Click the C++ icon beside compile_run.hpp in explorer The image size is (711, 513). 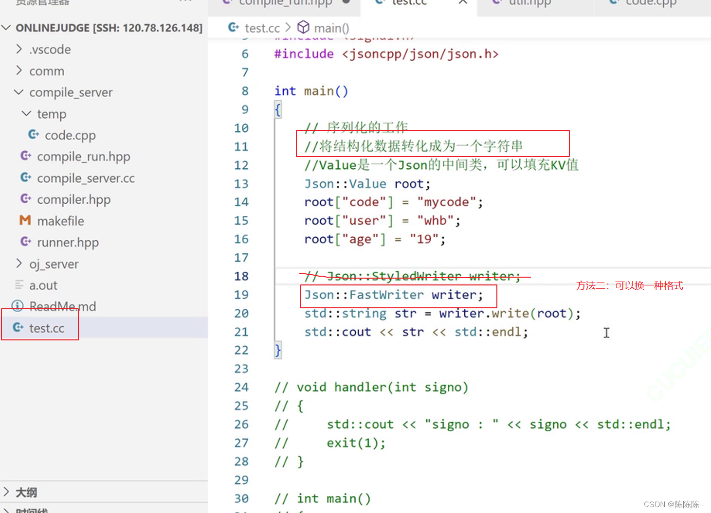[26, 156]
